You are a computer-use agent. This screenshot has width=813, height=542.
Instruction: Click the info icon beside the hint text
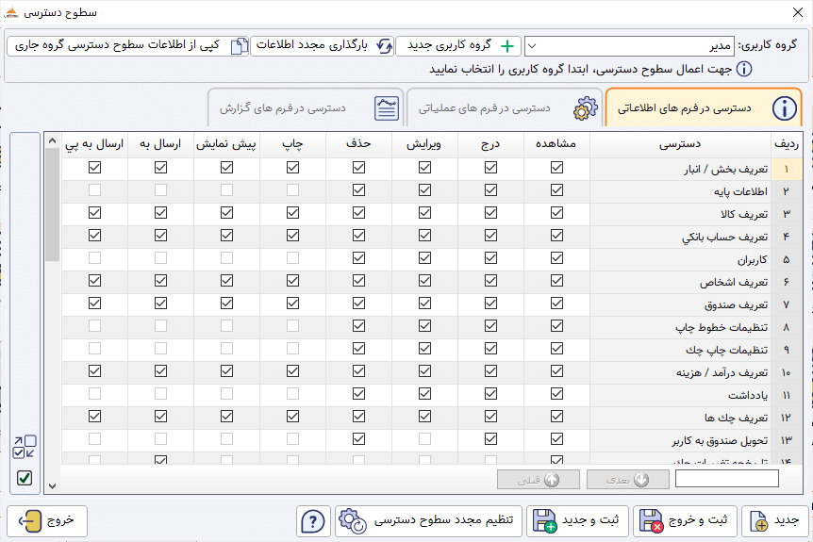pos(744,69)
